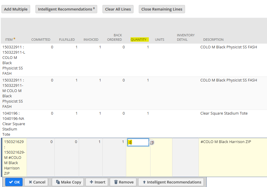Image resolution: width=267 pixels, height=187 pixels.
Task: Click the checkmark icon on OK button
Action: (x=11, y=182)
